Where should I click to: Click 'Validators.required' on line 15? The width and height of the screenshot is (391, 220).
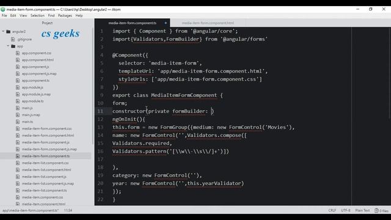point(141,143)
